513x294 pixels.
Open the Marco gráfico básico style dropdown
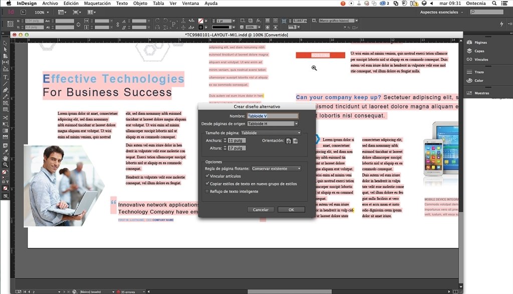point(338,20)
